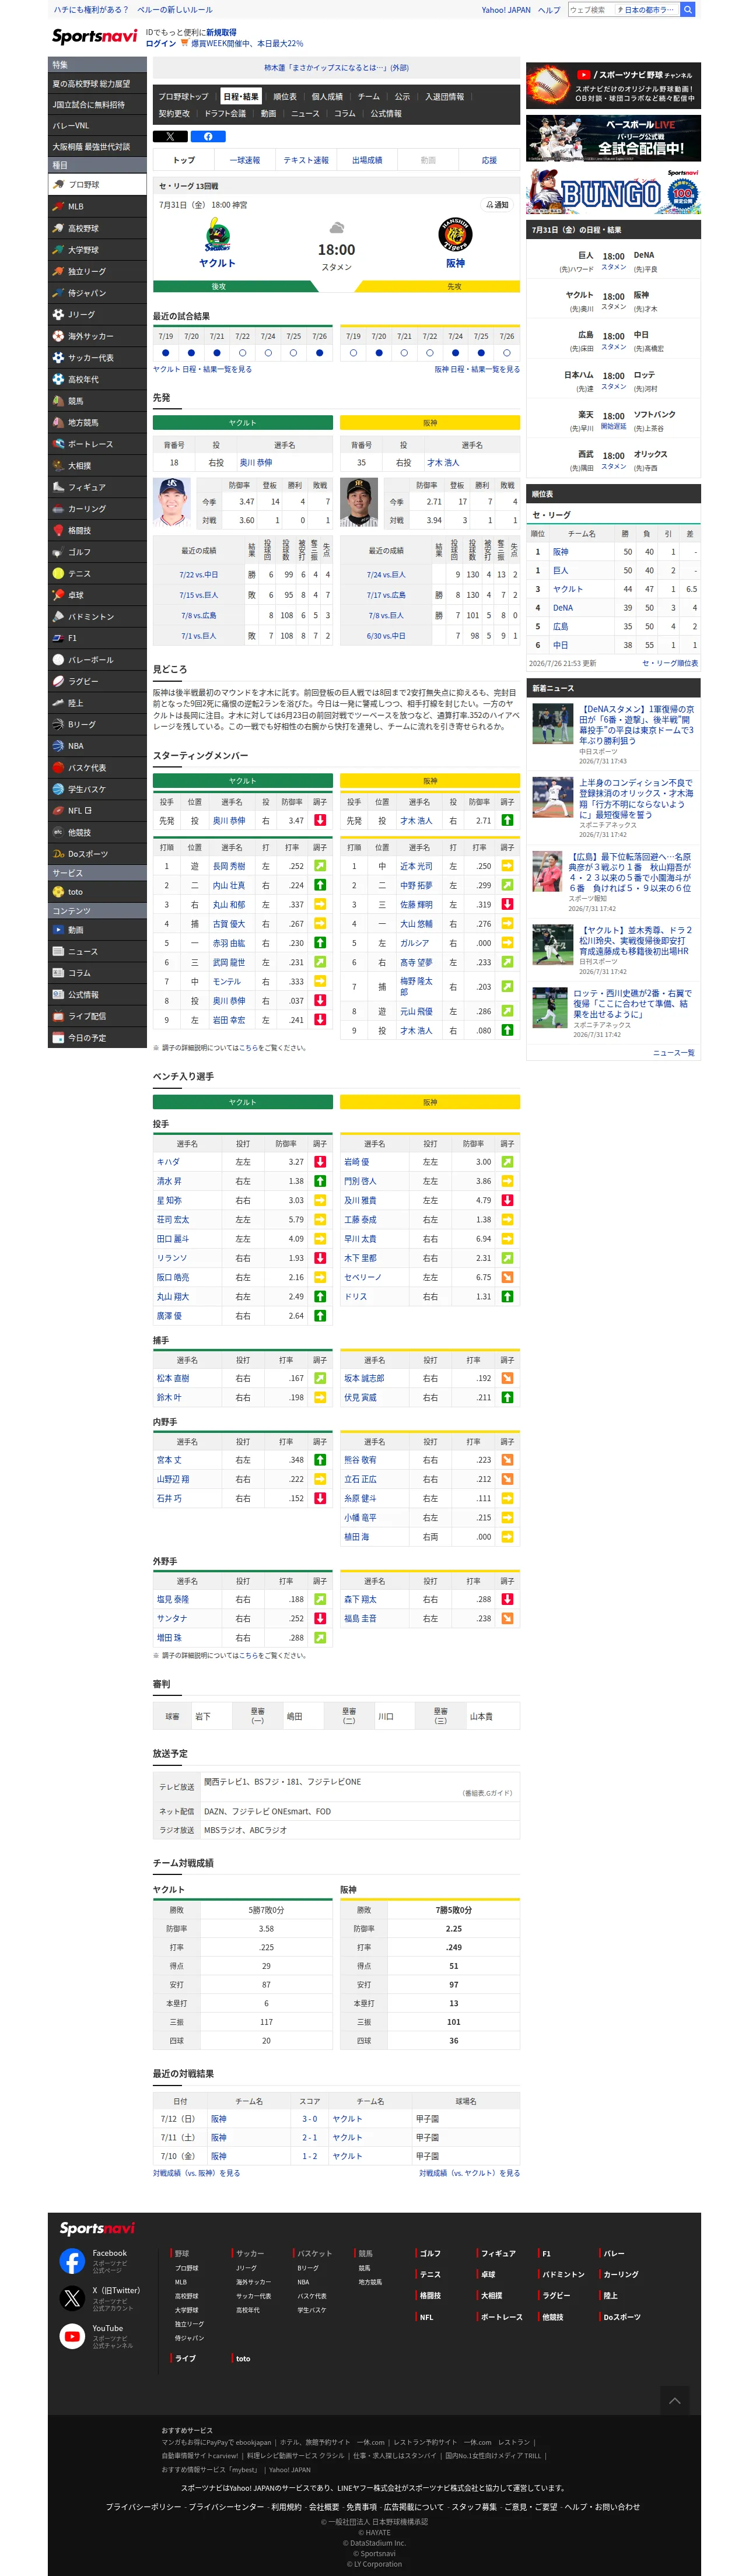The width and height of the screenshot is (749, 2576).
Task: Share this game on X
Action: [x=170, y=136]
